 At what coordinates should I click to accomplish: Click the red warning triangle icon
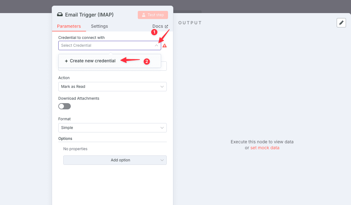click(165, 45)
